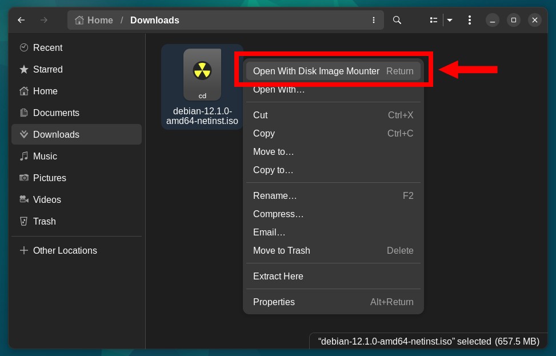Click the selected file status text
Screen dimensions: 556x356
point(429,342)
